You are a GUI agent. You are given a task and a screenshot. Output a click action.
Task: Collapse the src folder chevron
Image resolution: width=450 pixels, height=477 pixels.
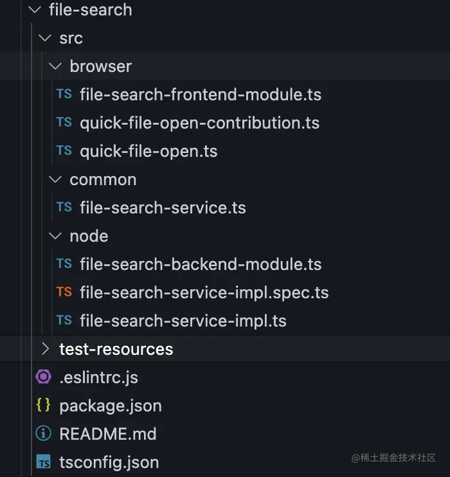pos(45,38)
